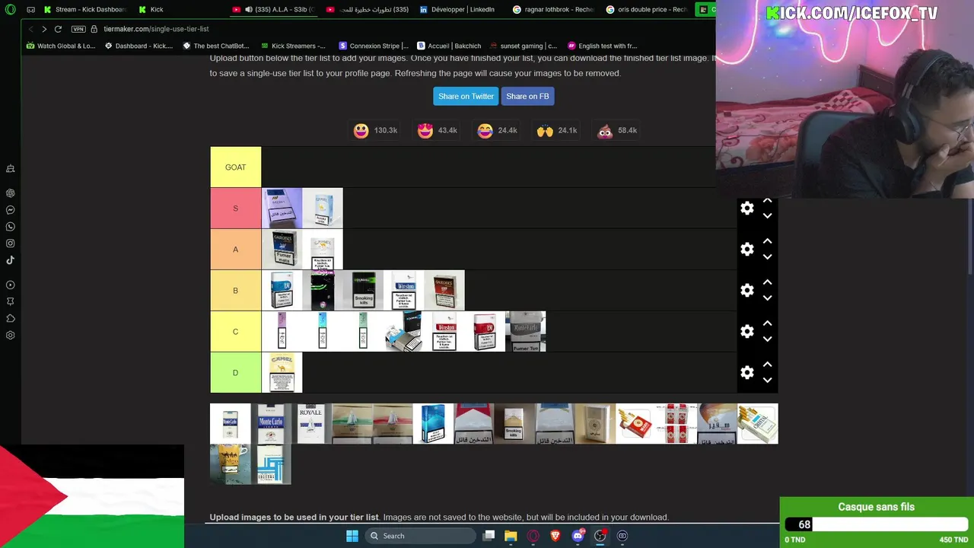Open File Explorer from the taskbar
The height and width of the screenshot is (548, 974).
(511, 536)
